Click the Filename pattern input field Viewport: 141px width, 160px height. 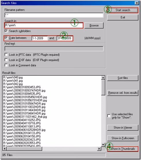click(x=54, y=15)
